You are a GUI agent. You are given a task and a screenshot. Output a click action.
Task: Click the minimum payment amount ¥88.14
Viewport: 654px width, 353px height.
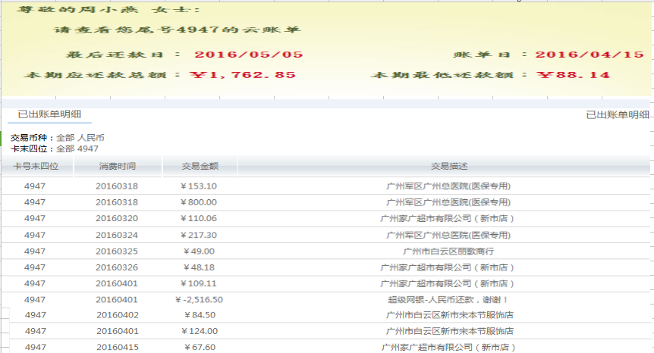coord(573,76)
